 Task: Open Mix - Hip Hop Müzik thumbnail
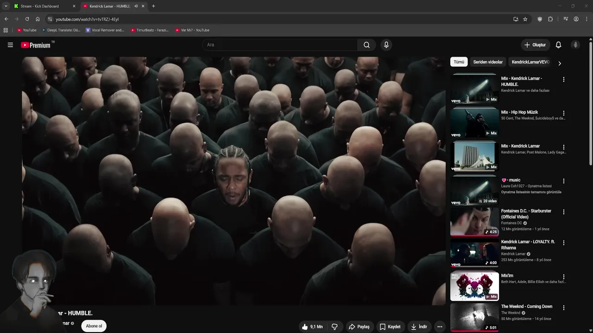coord(474,123)
